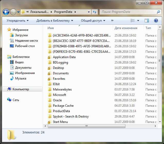Refresh the ProgramData folder view
164x144 pixels.
(95, 12)
